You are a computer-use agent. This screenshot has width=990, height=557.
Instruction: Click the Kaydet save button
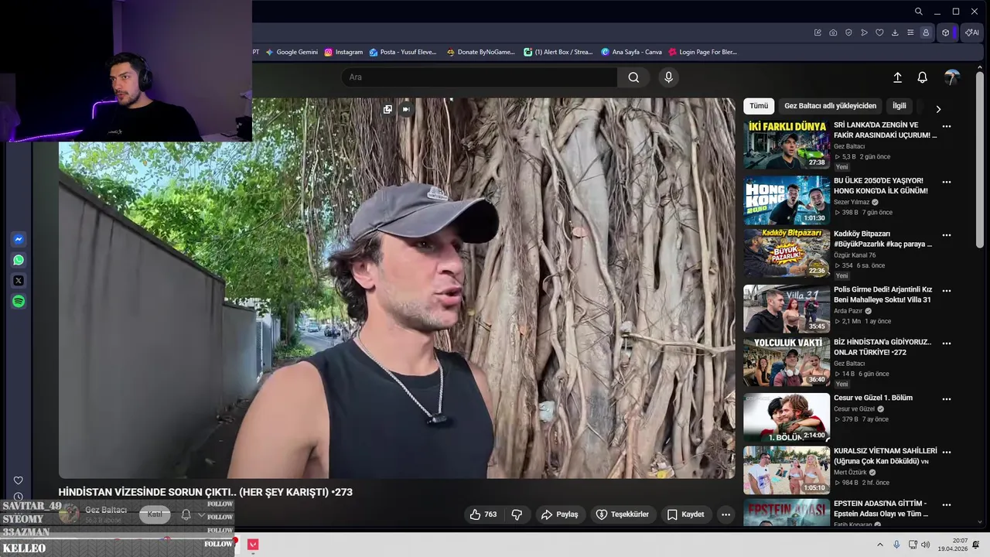click(x=686, y=514)
